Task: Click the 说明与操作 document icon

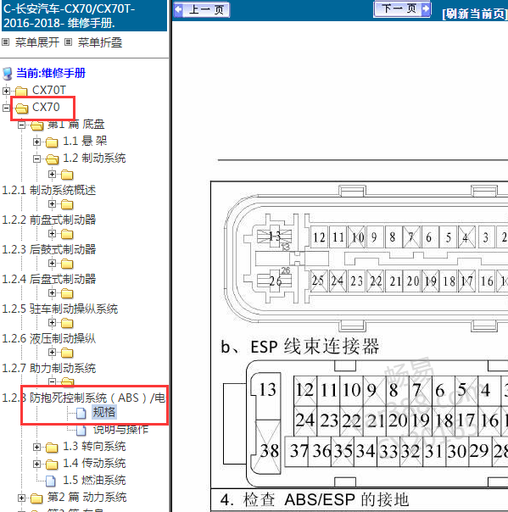Action: click(81, 430)
